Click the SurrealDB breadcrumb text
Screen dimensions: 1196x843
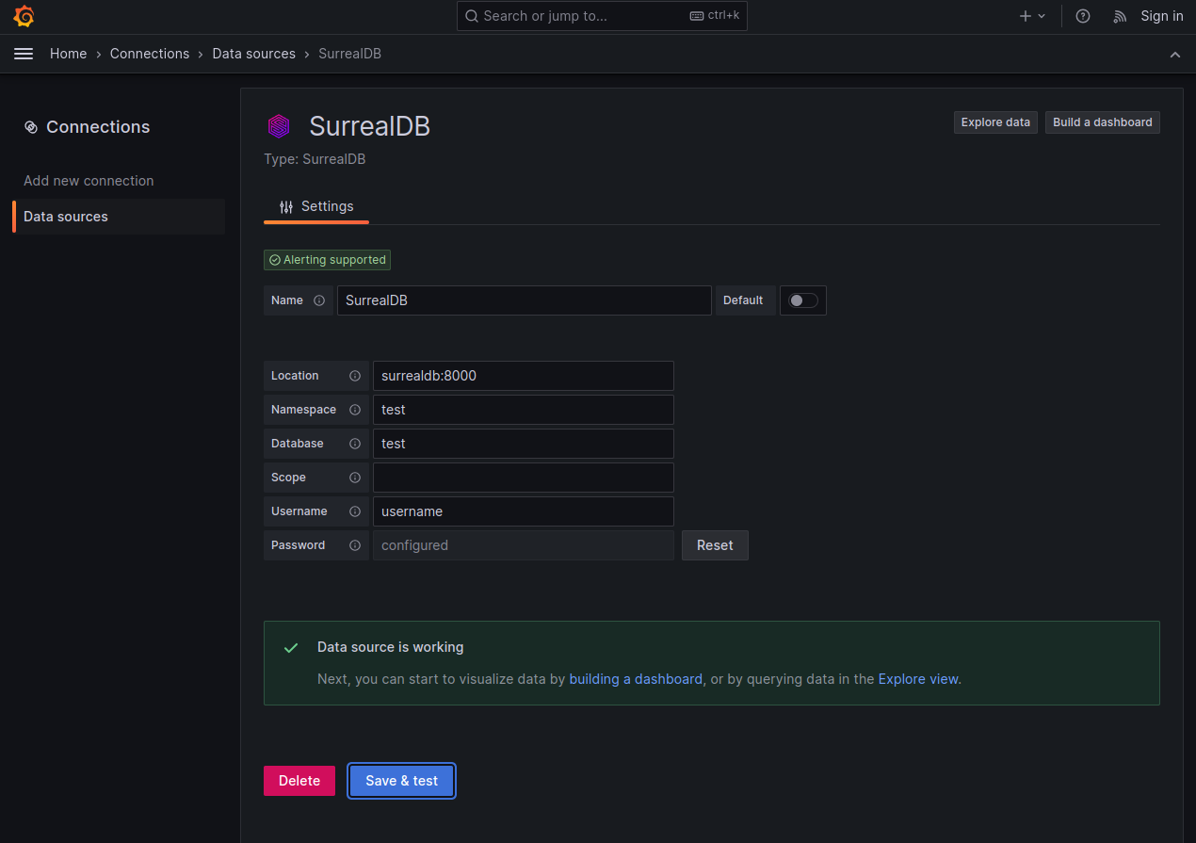click(x=349, y=54)
